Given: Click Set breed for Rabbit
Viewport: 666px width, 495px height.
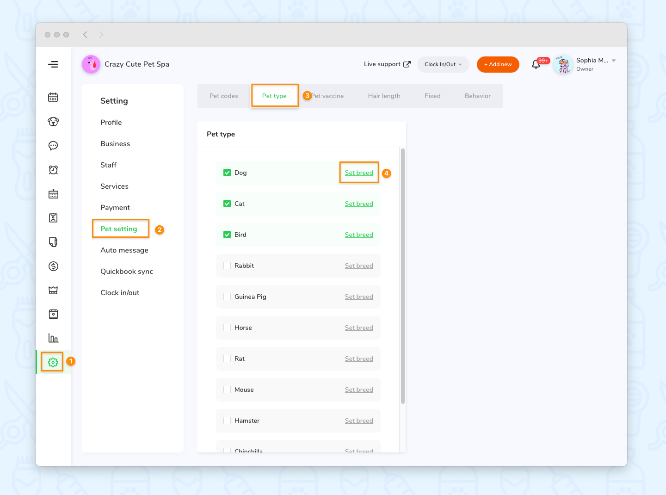Looking at the screenshot, I should click(359, 266).
